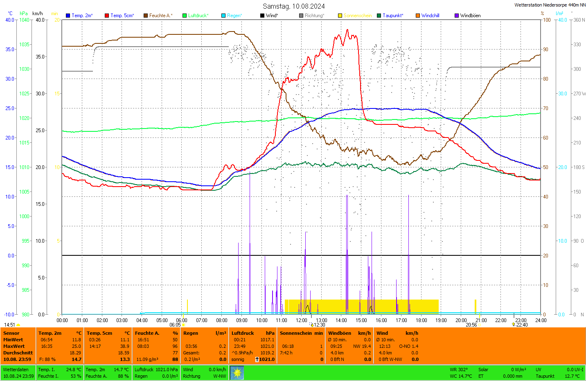
Task: Click the cyan Regen legend square
Action: click(223, 16)
